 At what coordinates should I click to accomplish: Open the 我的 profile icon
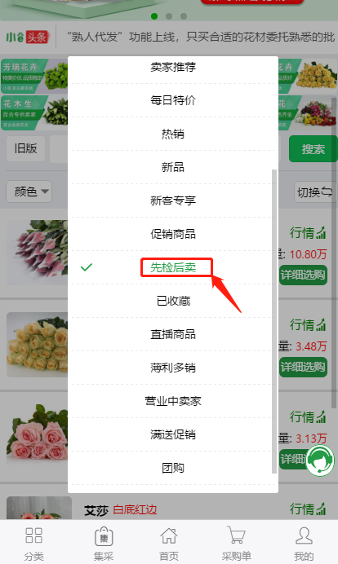pos(304,535)
